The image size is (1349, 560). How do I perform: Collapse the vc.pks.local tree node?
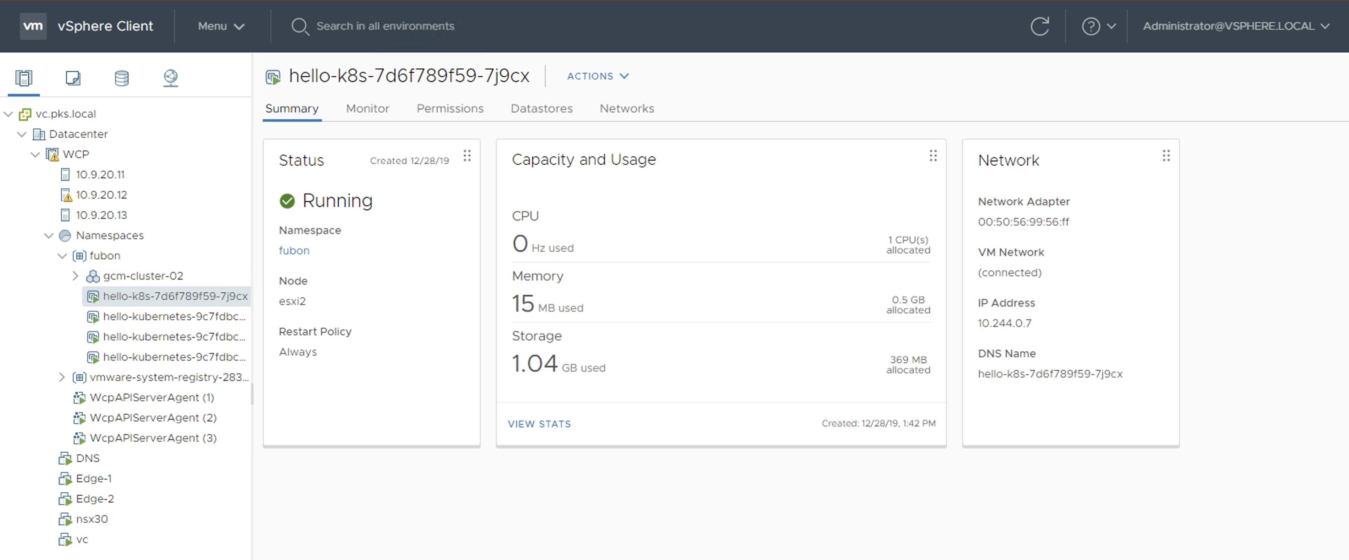coord(8,114)
